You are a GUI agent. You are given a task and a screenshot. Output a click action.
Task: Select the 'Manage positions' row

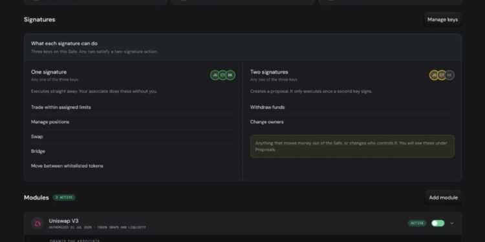click(133, 122)
